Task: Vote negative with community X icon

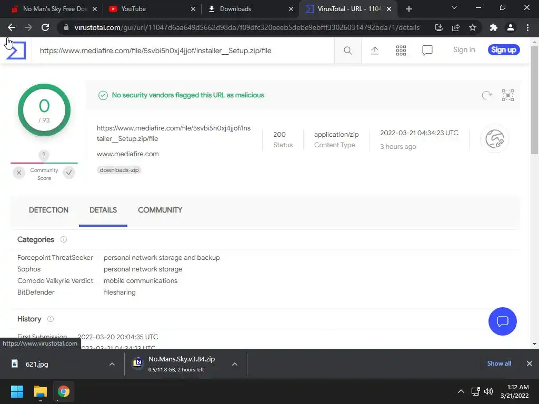Action: pos(19,173)
